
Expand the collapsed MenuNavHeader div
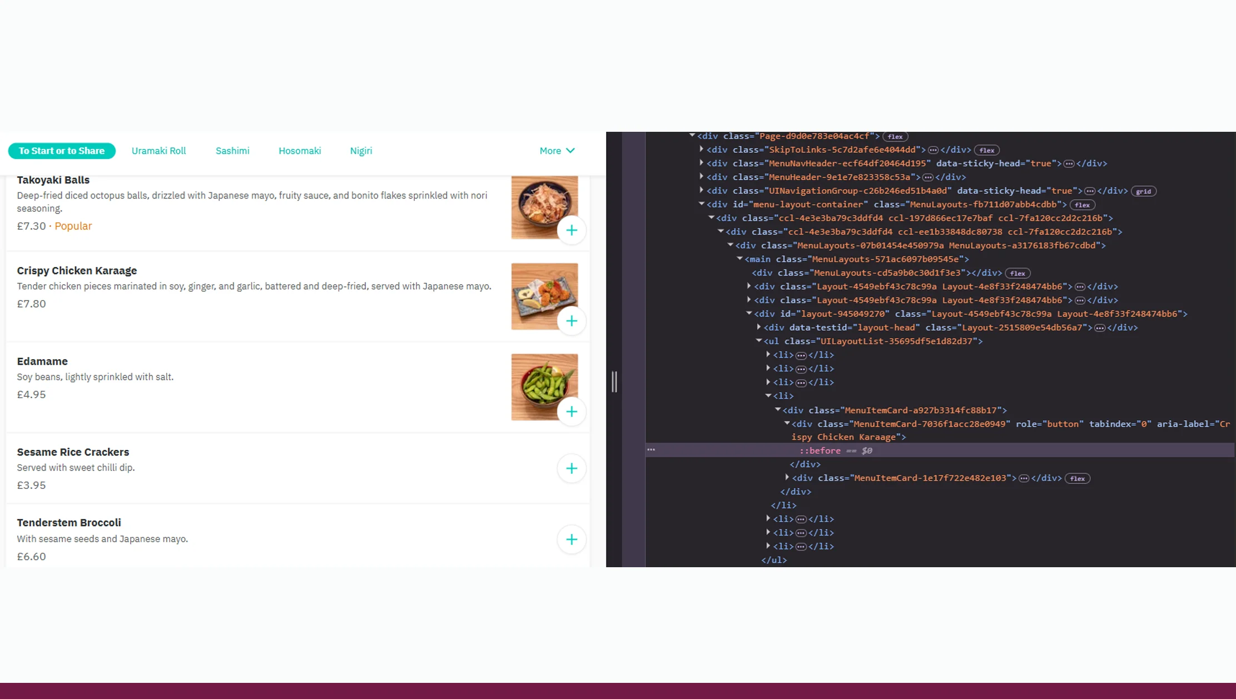(701, 163)
